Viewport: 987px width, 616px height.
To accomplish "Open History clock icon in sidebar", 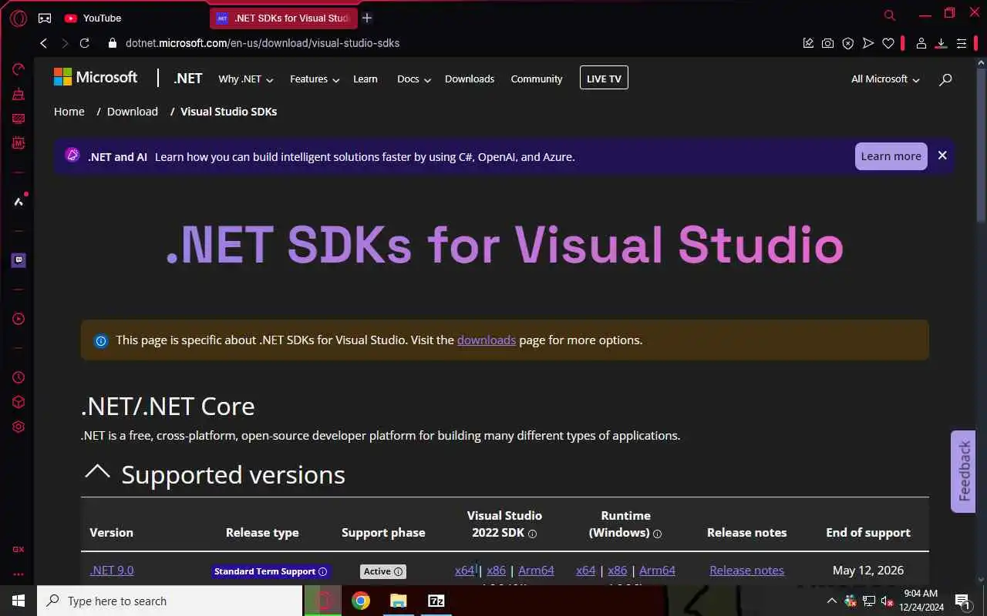I will 19,377.
